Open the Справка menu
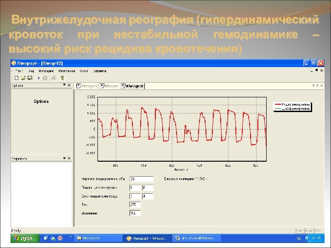 99,71
